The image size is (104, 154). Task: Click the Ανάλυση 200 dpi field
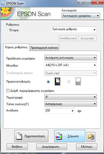[60, 111]
